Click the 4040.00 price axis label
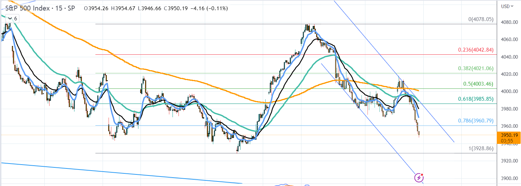The width and height of the screenshot is (521, 186). tap(510, 57)
